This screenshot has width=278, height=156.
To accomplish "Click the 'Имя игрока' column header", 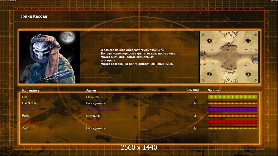I will [x=31, y=90].
